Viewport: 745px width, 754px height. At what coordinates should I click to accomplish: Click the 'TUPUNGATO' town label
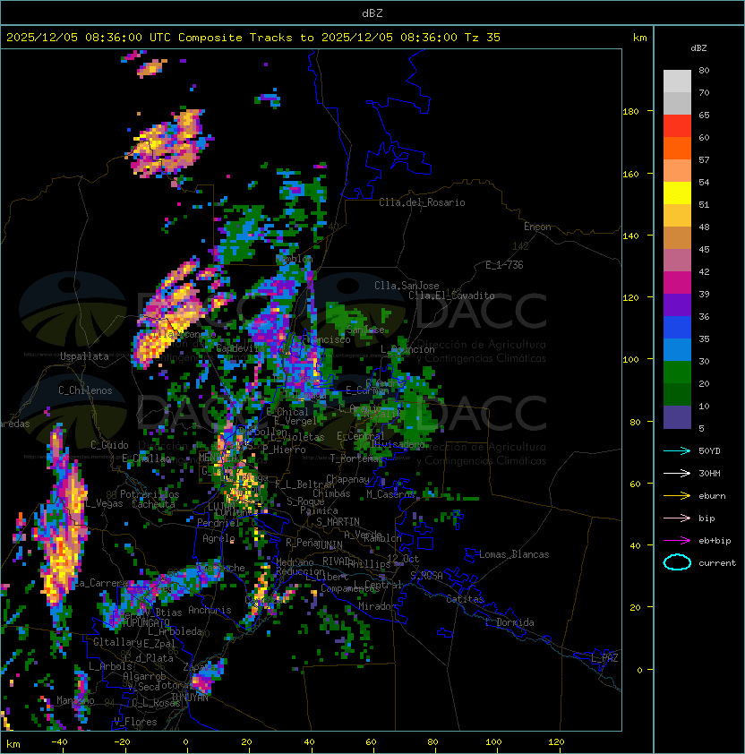146,623
